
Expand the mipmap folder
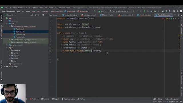pos(9,56)
